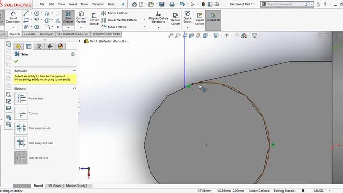
Task: Choose the Trim away inside option
Action: tap(21, 128)
